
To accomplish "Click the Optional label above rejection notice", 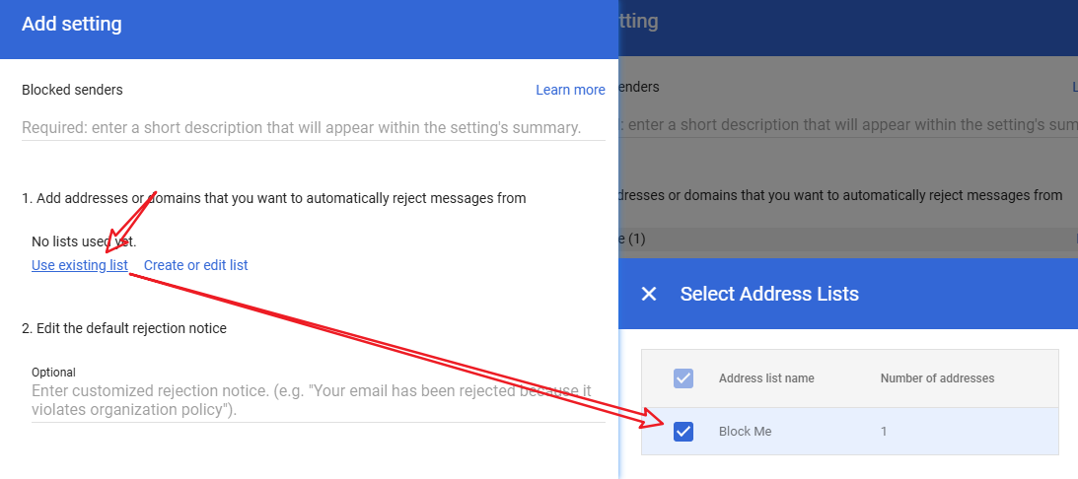I will pos(53,373).
